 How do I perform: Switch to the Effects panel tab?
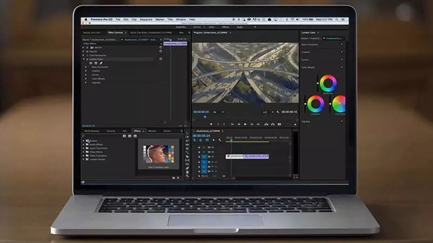137,131
